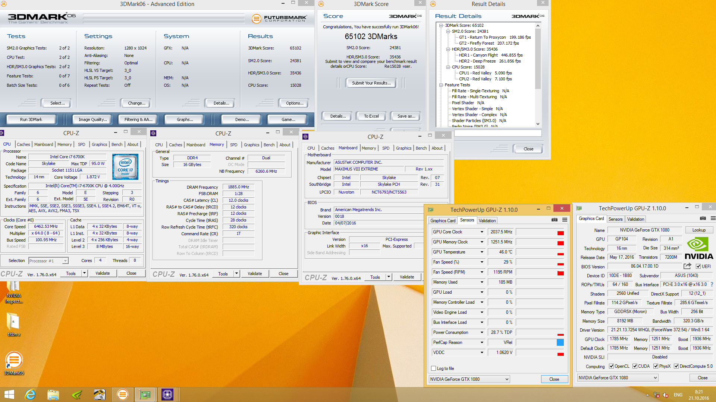Toggle the DirectCompute 5.0 checkbox
716x402 pixels.
click(x=676, y=366)
